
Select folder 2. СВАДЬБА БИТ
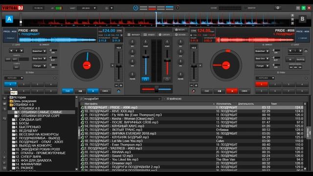[28, 119]
